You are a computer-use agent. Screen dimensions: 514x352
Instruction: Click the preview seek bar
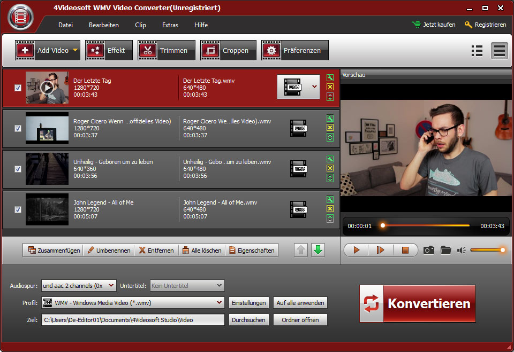coord(426,225)
